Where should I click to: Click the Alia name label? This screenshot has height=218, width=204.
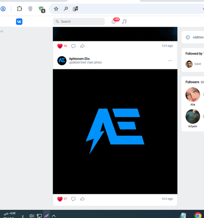tap(193, 105)
